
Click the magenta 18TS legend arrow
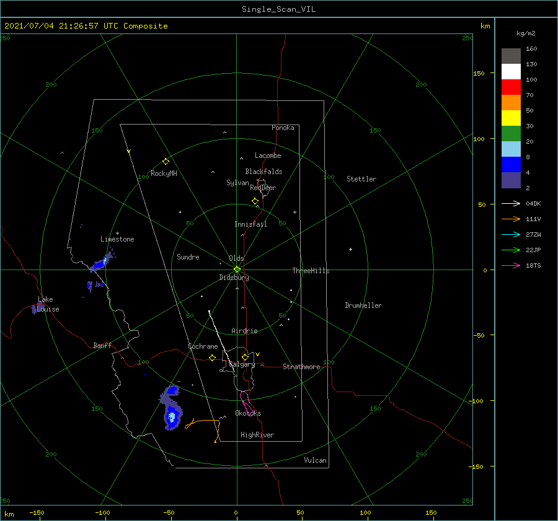click(511, 265)
